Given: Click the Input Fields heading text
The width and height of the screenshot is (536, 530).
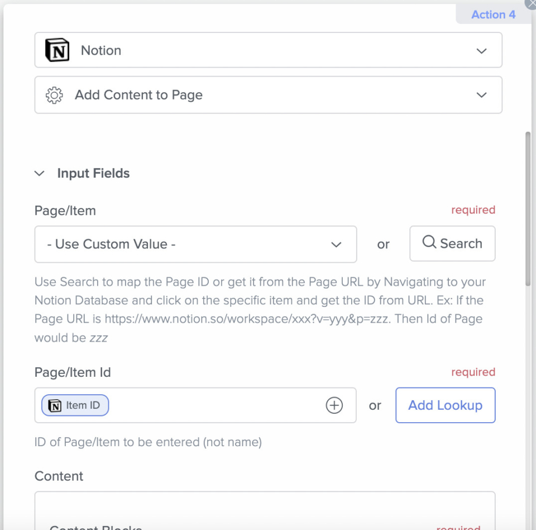Looking at the screenshot, I should [x=93, y=173].
